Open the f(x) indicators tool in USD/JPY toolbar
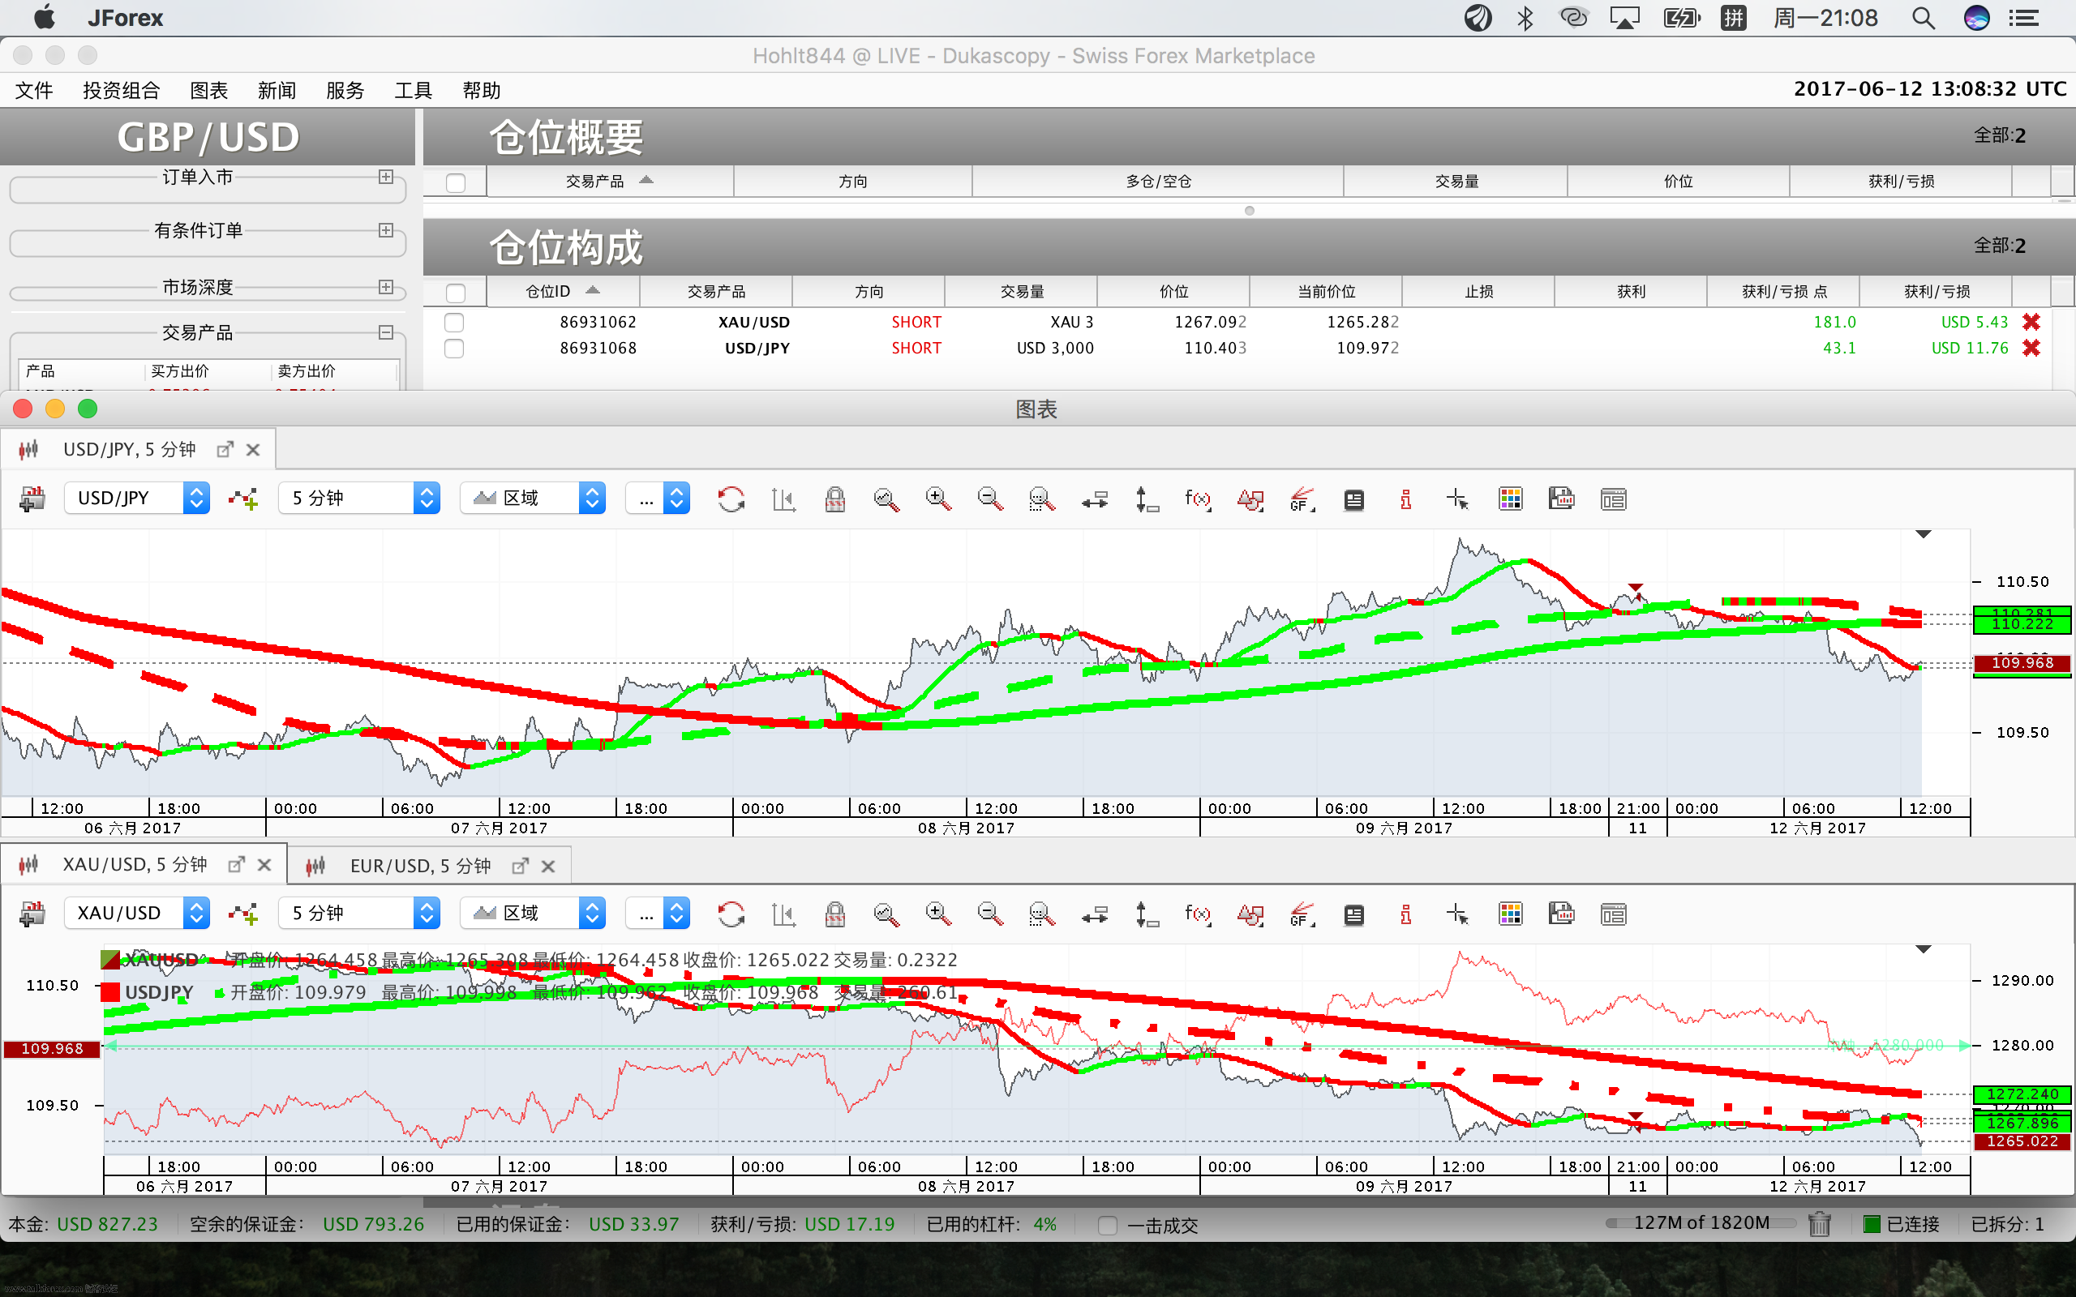2076x1297 pixels. tap(1198, 499)
